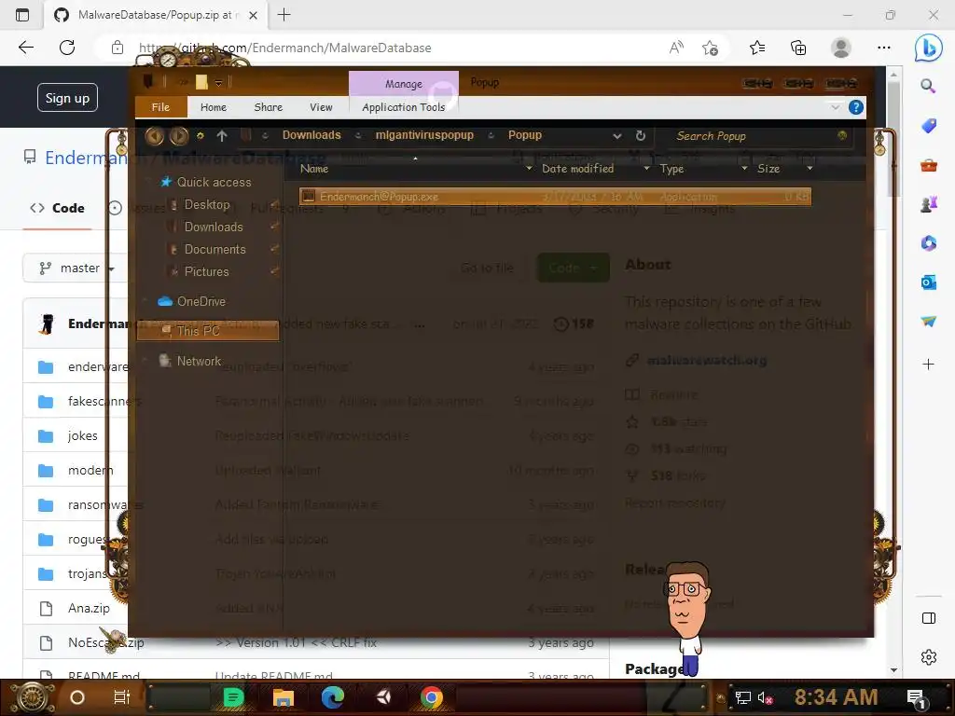Open the Edge Favorites list icon

757,48
